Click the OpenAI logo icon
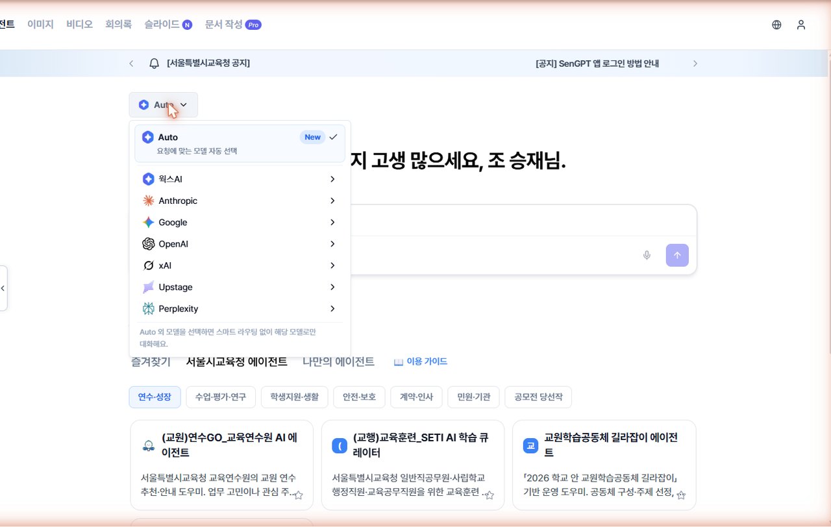Image resolution: width=831 pixels, height=527 pixels. coord(148,244)
